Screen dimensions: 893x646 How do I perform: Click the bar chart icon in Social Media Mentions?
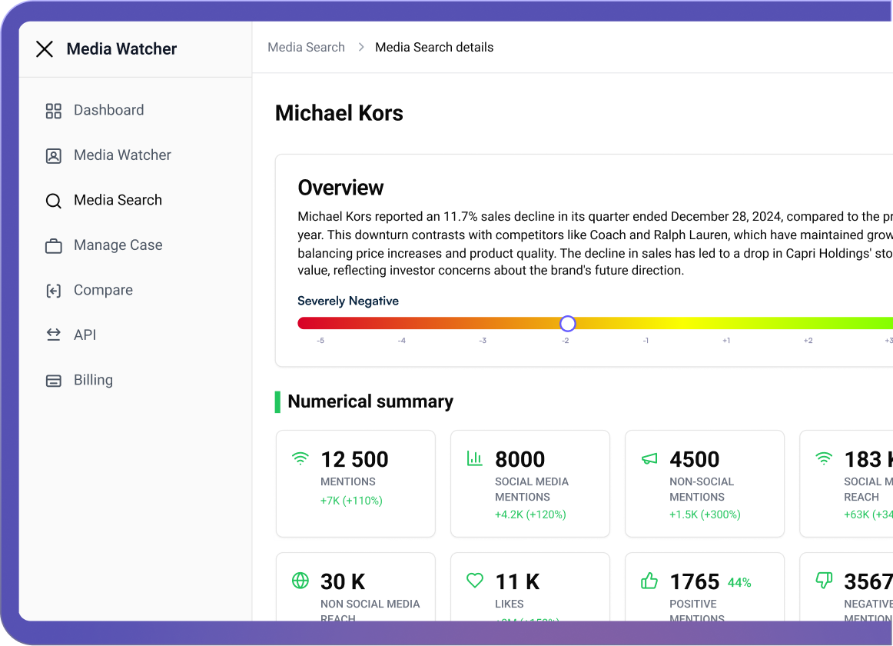coord(474,458)
